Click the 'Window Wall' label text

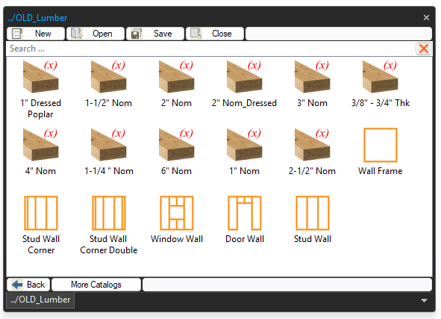pyautogui.click(x=177, y=239)
